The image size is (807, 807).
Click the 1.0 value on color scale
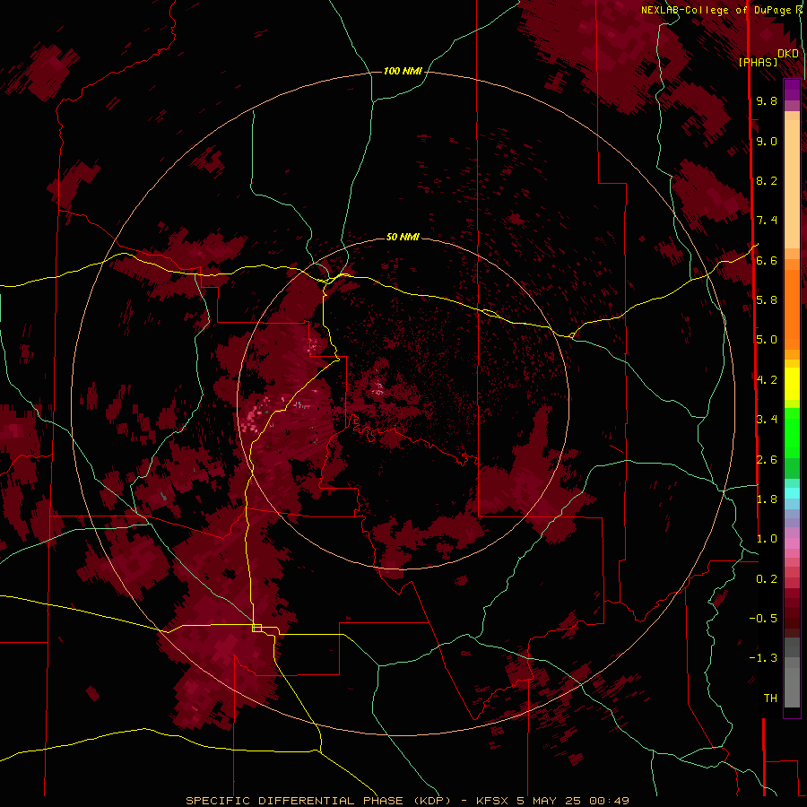point(767,539)
